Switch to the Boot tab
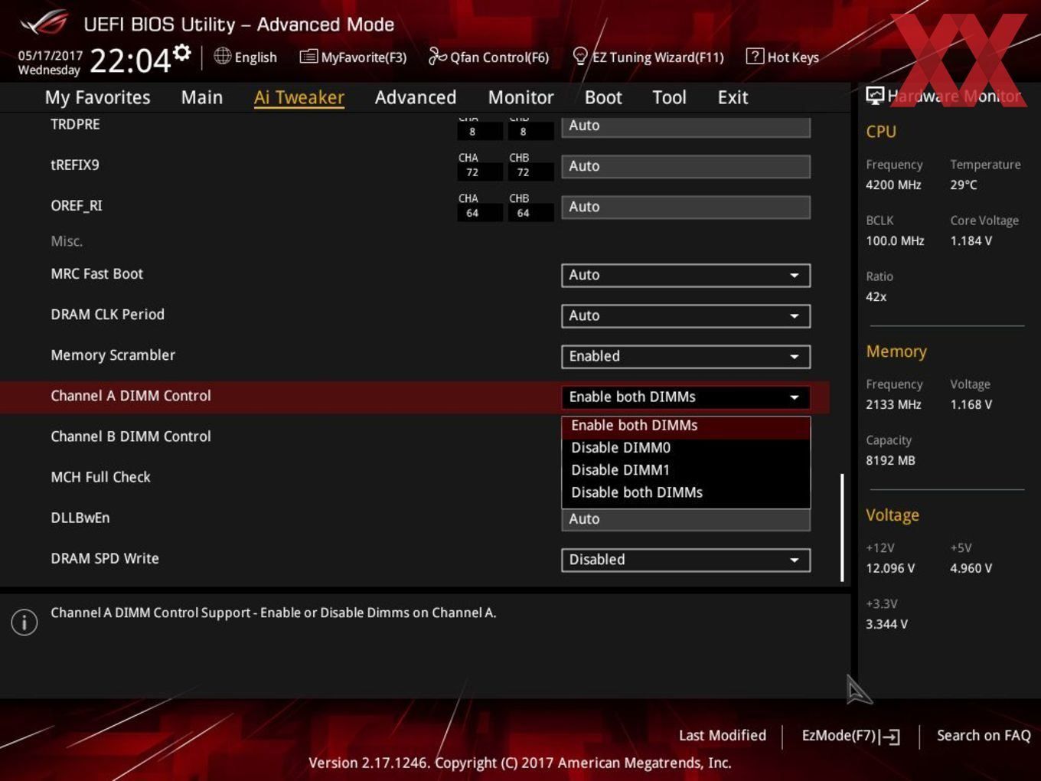1041x781 pixels. 603,97
